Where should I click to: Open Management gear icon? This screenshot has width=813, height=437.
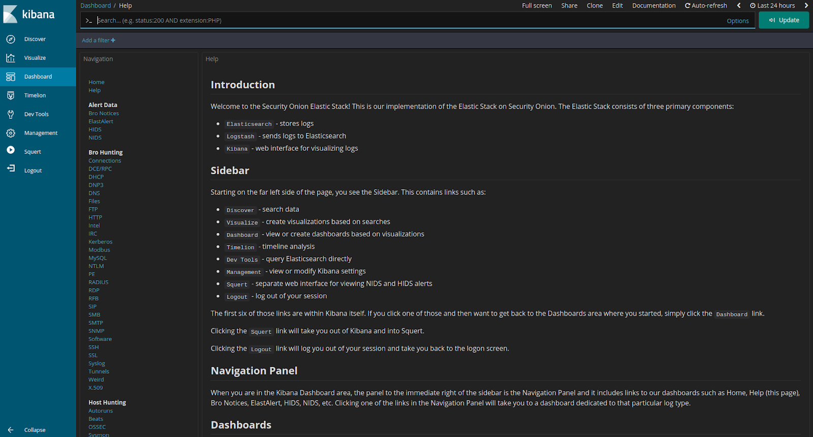[x=11, y=133]
